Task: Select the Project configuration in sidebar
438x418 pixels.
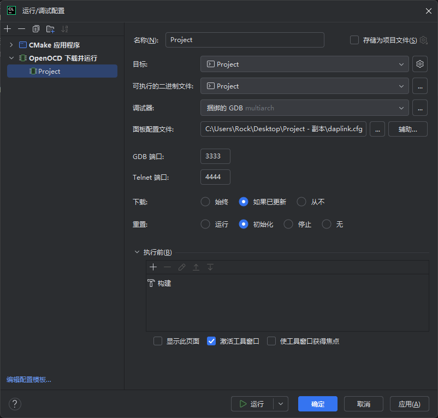Action: 49,70
